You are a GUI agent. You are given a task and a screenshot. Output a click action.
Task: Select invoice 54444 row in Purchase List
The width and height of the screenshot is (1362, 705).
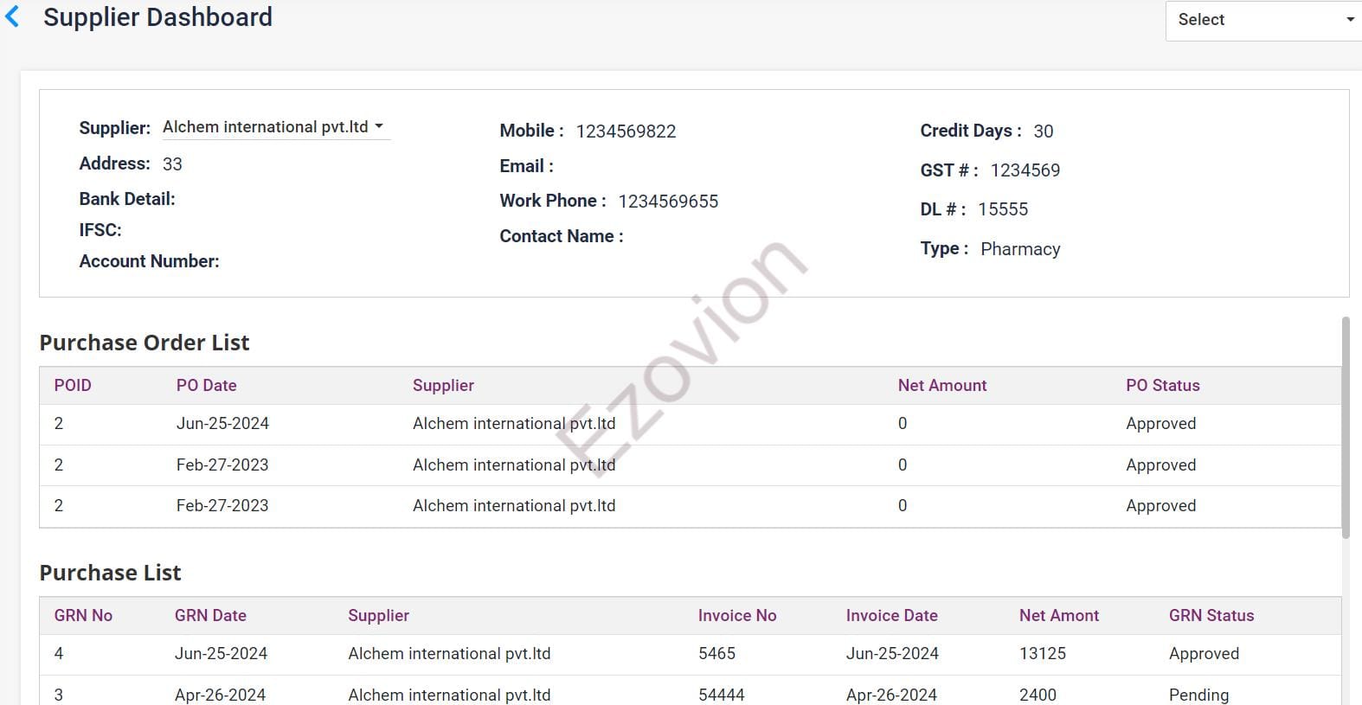coord(721,695)
